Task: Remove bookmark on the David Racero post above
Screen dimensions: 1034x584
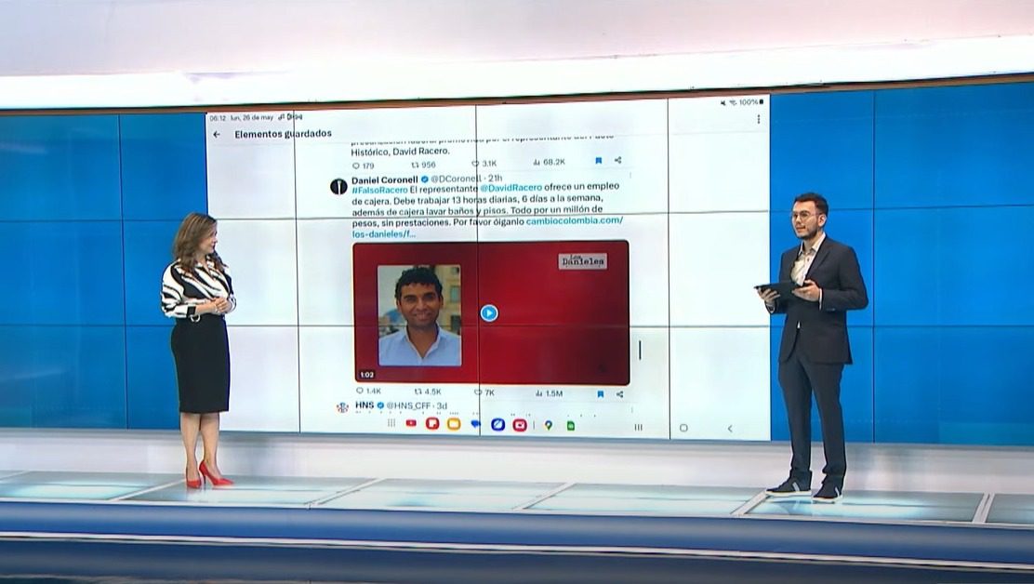Action: coord(598,160)
